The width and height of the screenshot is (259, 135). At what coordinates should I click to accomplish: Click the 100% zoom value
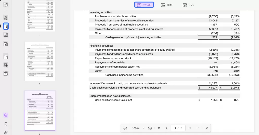tap(135, 128)
